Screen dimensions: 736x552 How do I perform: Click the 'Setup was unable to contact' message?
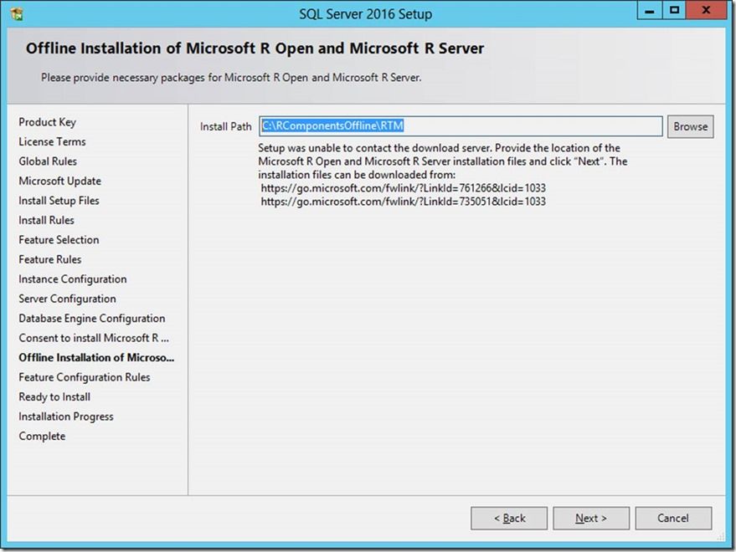tap(443, 161)
